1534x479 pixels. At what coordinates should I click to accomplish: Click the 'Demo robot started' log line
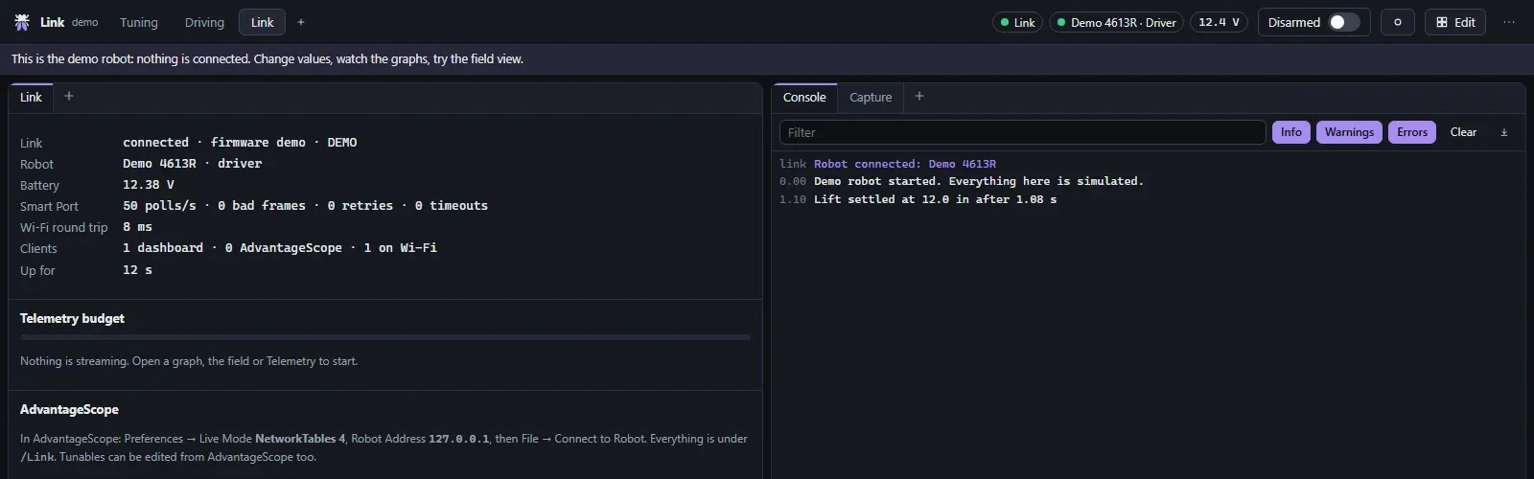(979, 181)
